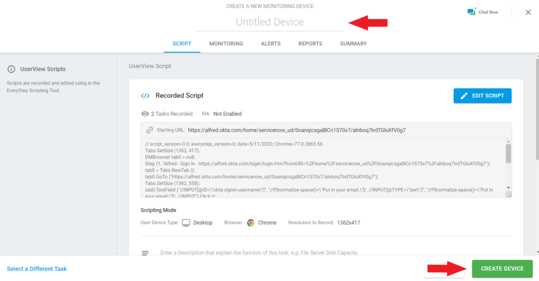The width and height of the screenshot is (539, 281).
Task: Close the new monitoring device dialog
Action: coord(528,13)
